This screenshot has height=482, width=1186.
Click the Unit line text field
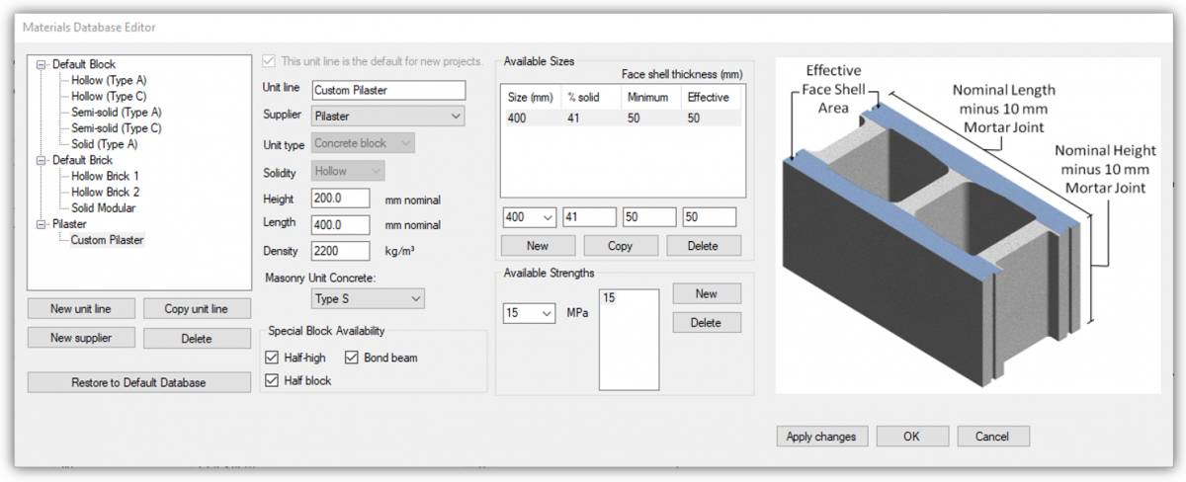click(387, 90)
